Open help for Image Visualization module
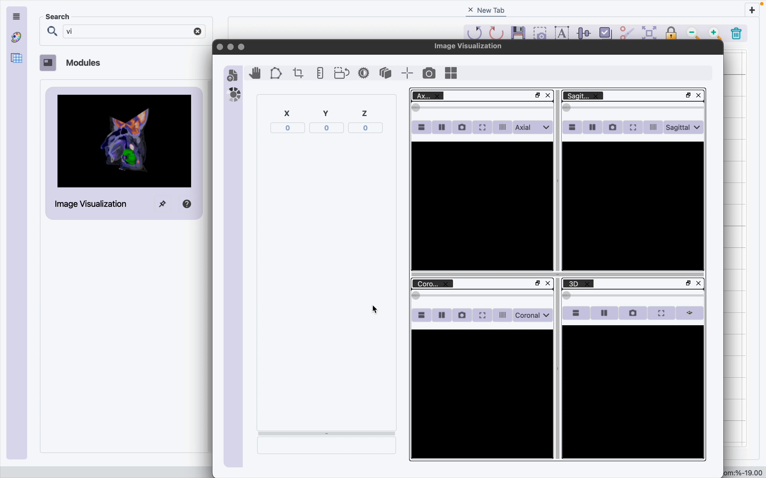766x478 pixels. [187, 204]
